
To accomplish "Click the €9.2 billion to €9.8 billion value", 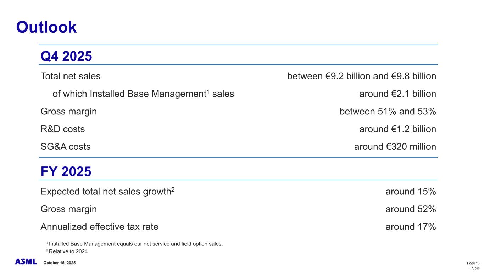I will [361, 76].
